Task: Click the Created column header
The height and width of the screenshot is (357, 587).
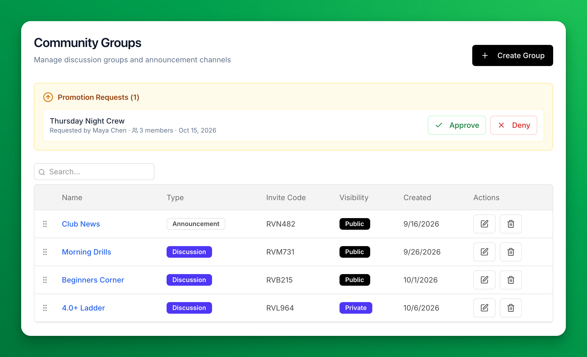Action: [417, 198]
